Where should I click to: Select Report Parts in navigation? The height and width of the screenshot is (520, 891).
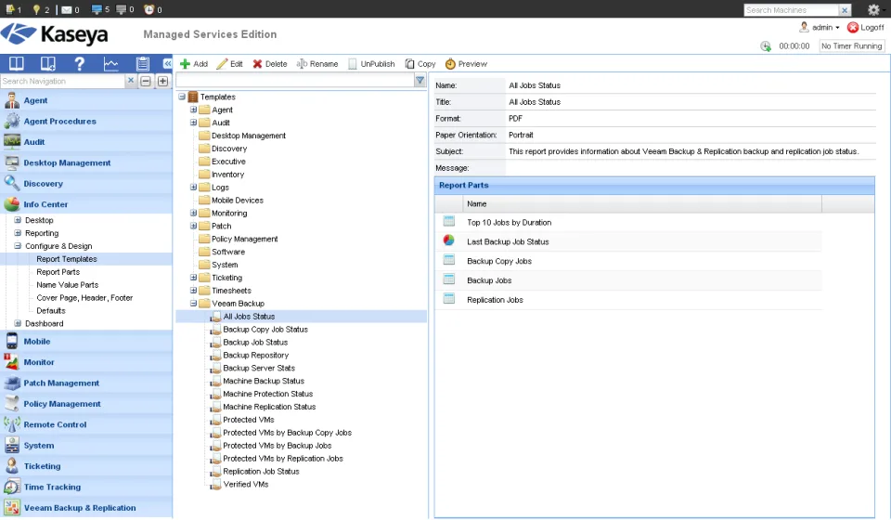(58, 272)
